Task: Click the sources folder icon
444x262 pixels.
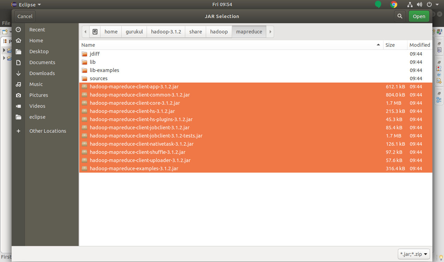Action: [x=84, y=78]
